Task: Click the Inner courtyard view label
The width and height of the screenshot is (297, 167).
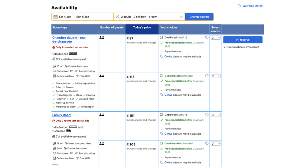Action: point(78,144)
